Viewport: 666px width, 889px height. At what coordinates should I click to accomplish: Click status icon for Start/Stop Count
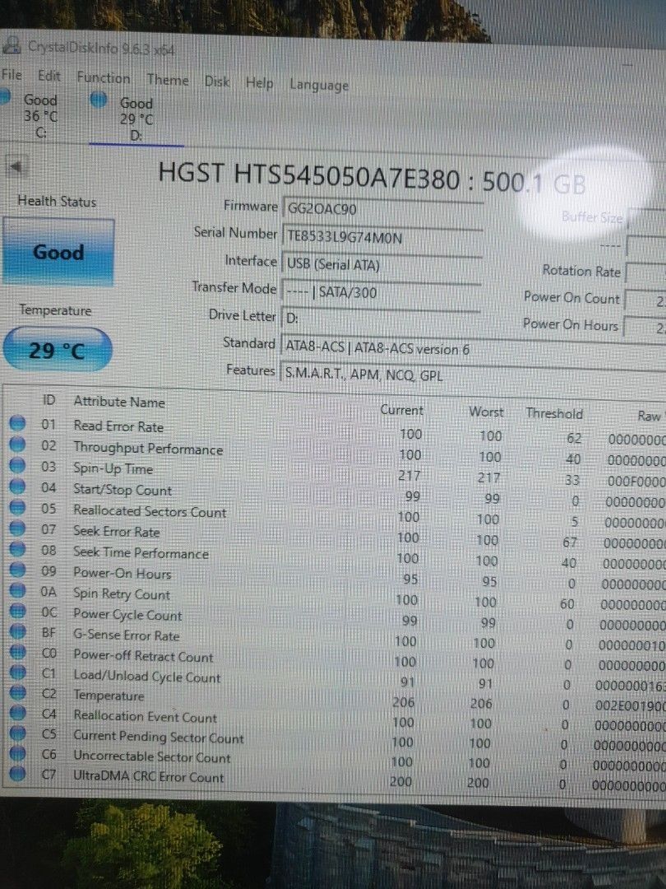coord(17,486)
